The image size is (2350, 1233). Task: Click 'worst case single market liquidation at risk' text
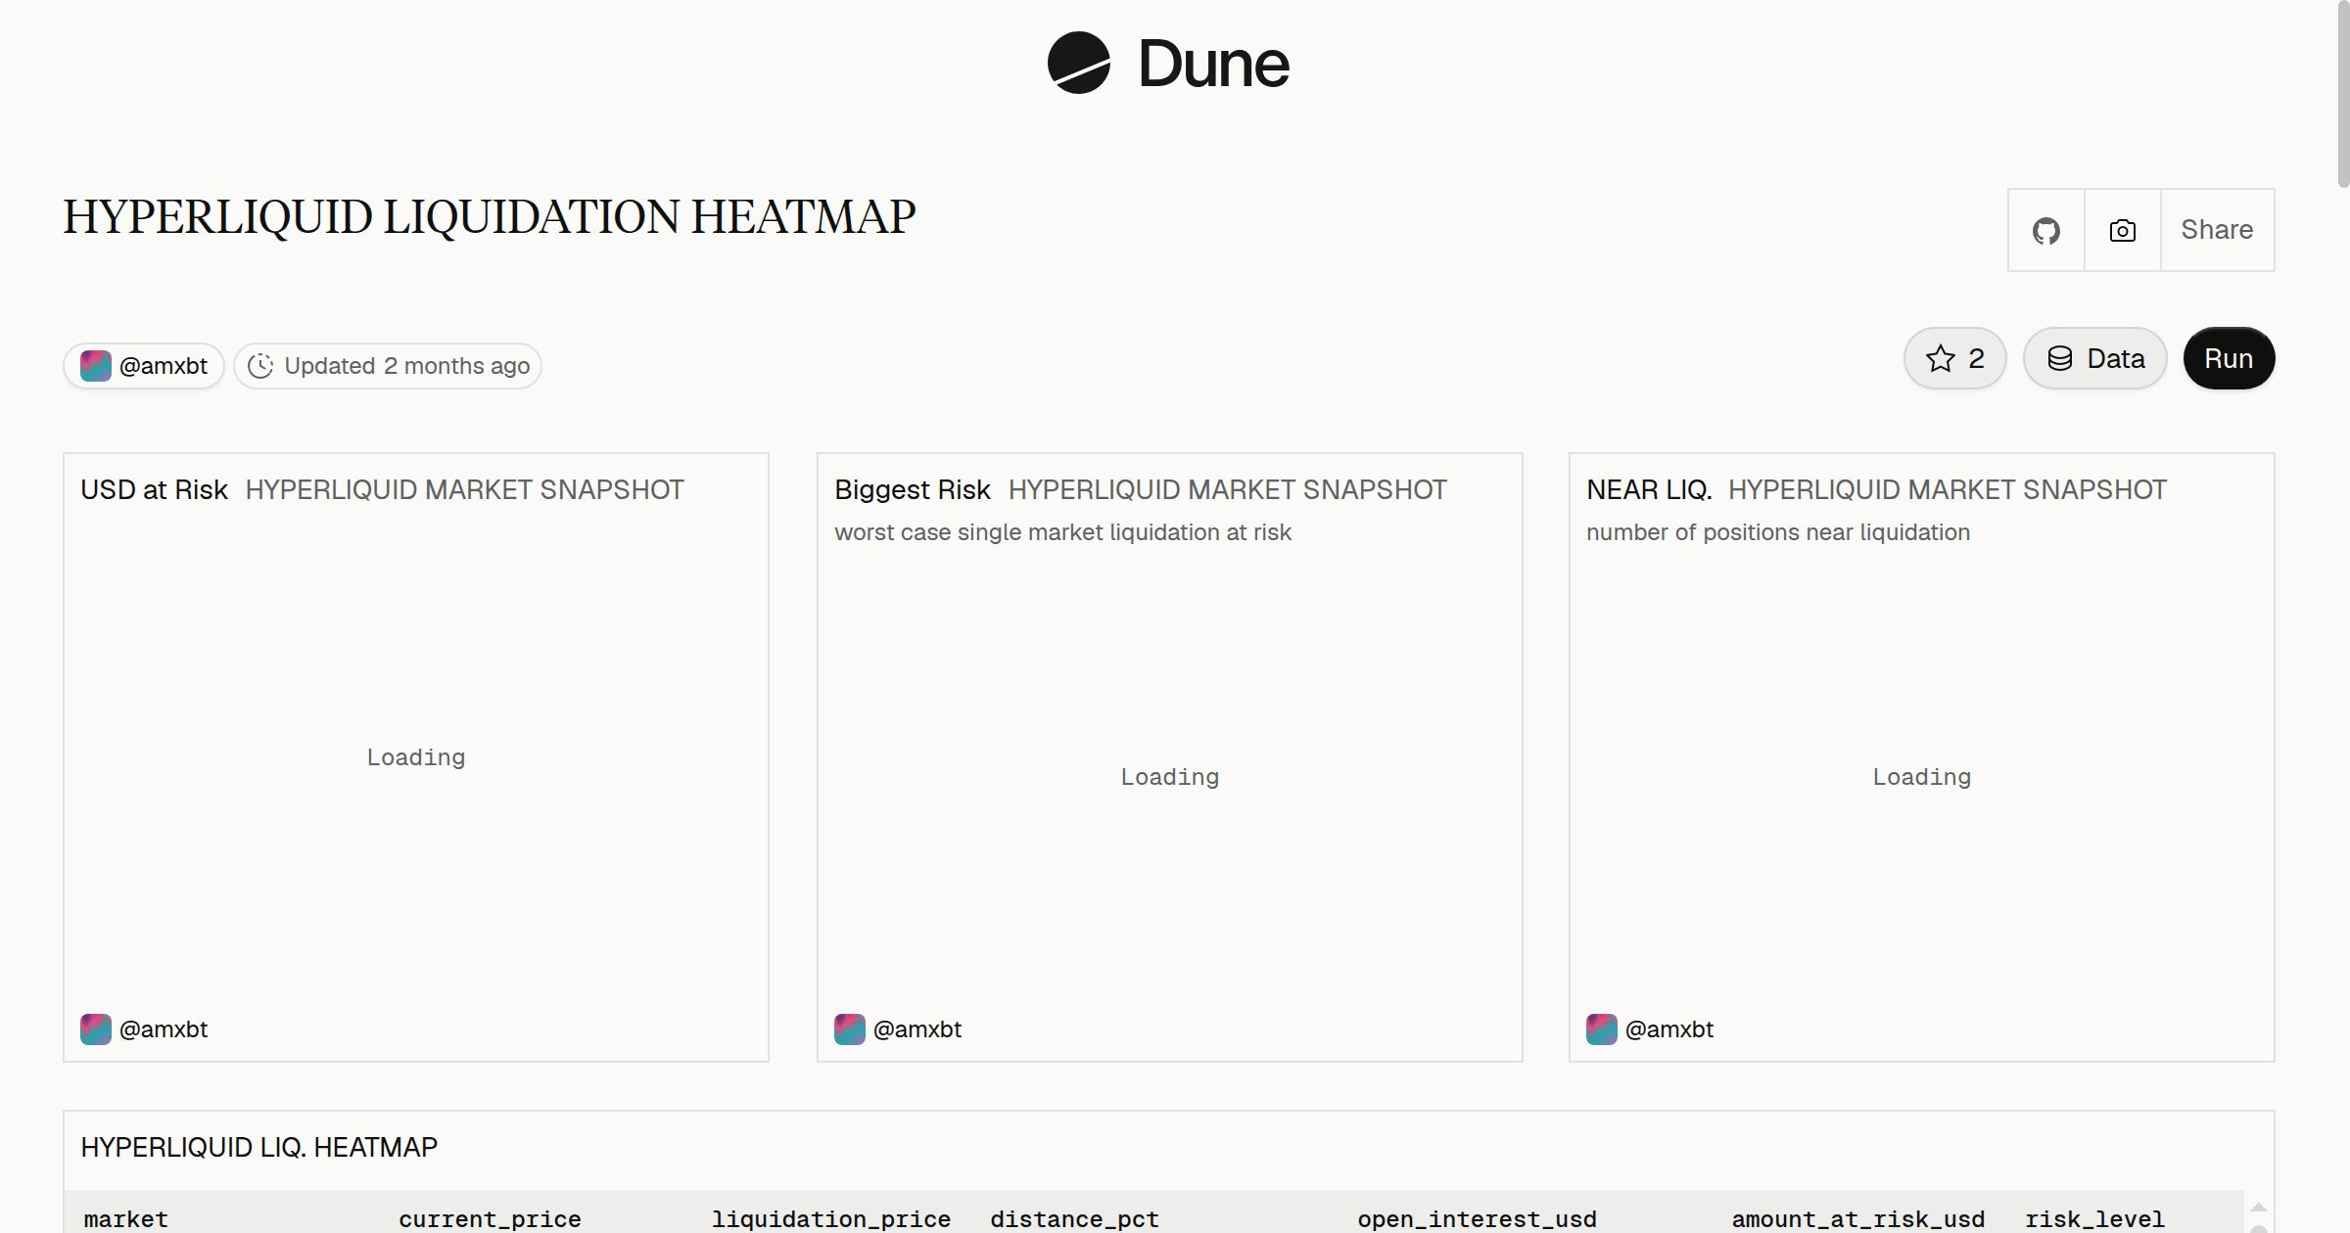(x=1062, y=532)
